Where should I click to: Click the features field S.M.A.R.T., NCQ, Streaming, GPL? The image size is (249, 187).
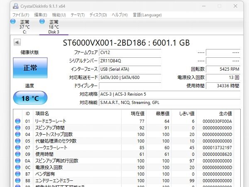pos(170,103)
